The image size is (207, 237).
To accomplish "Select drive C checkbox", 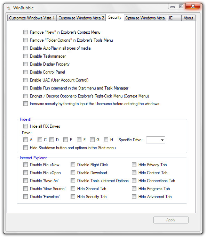I will [40, 139].
